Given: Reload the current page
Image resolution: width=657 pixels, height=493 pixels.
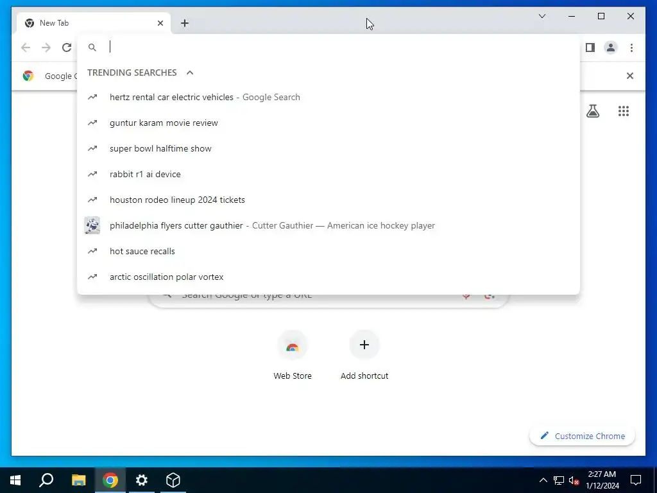Looking at the screenshot, I should coord(67,48).
